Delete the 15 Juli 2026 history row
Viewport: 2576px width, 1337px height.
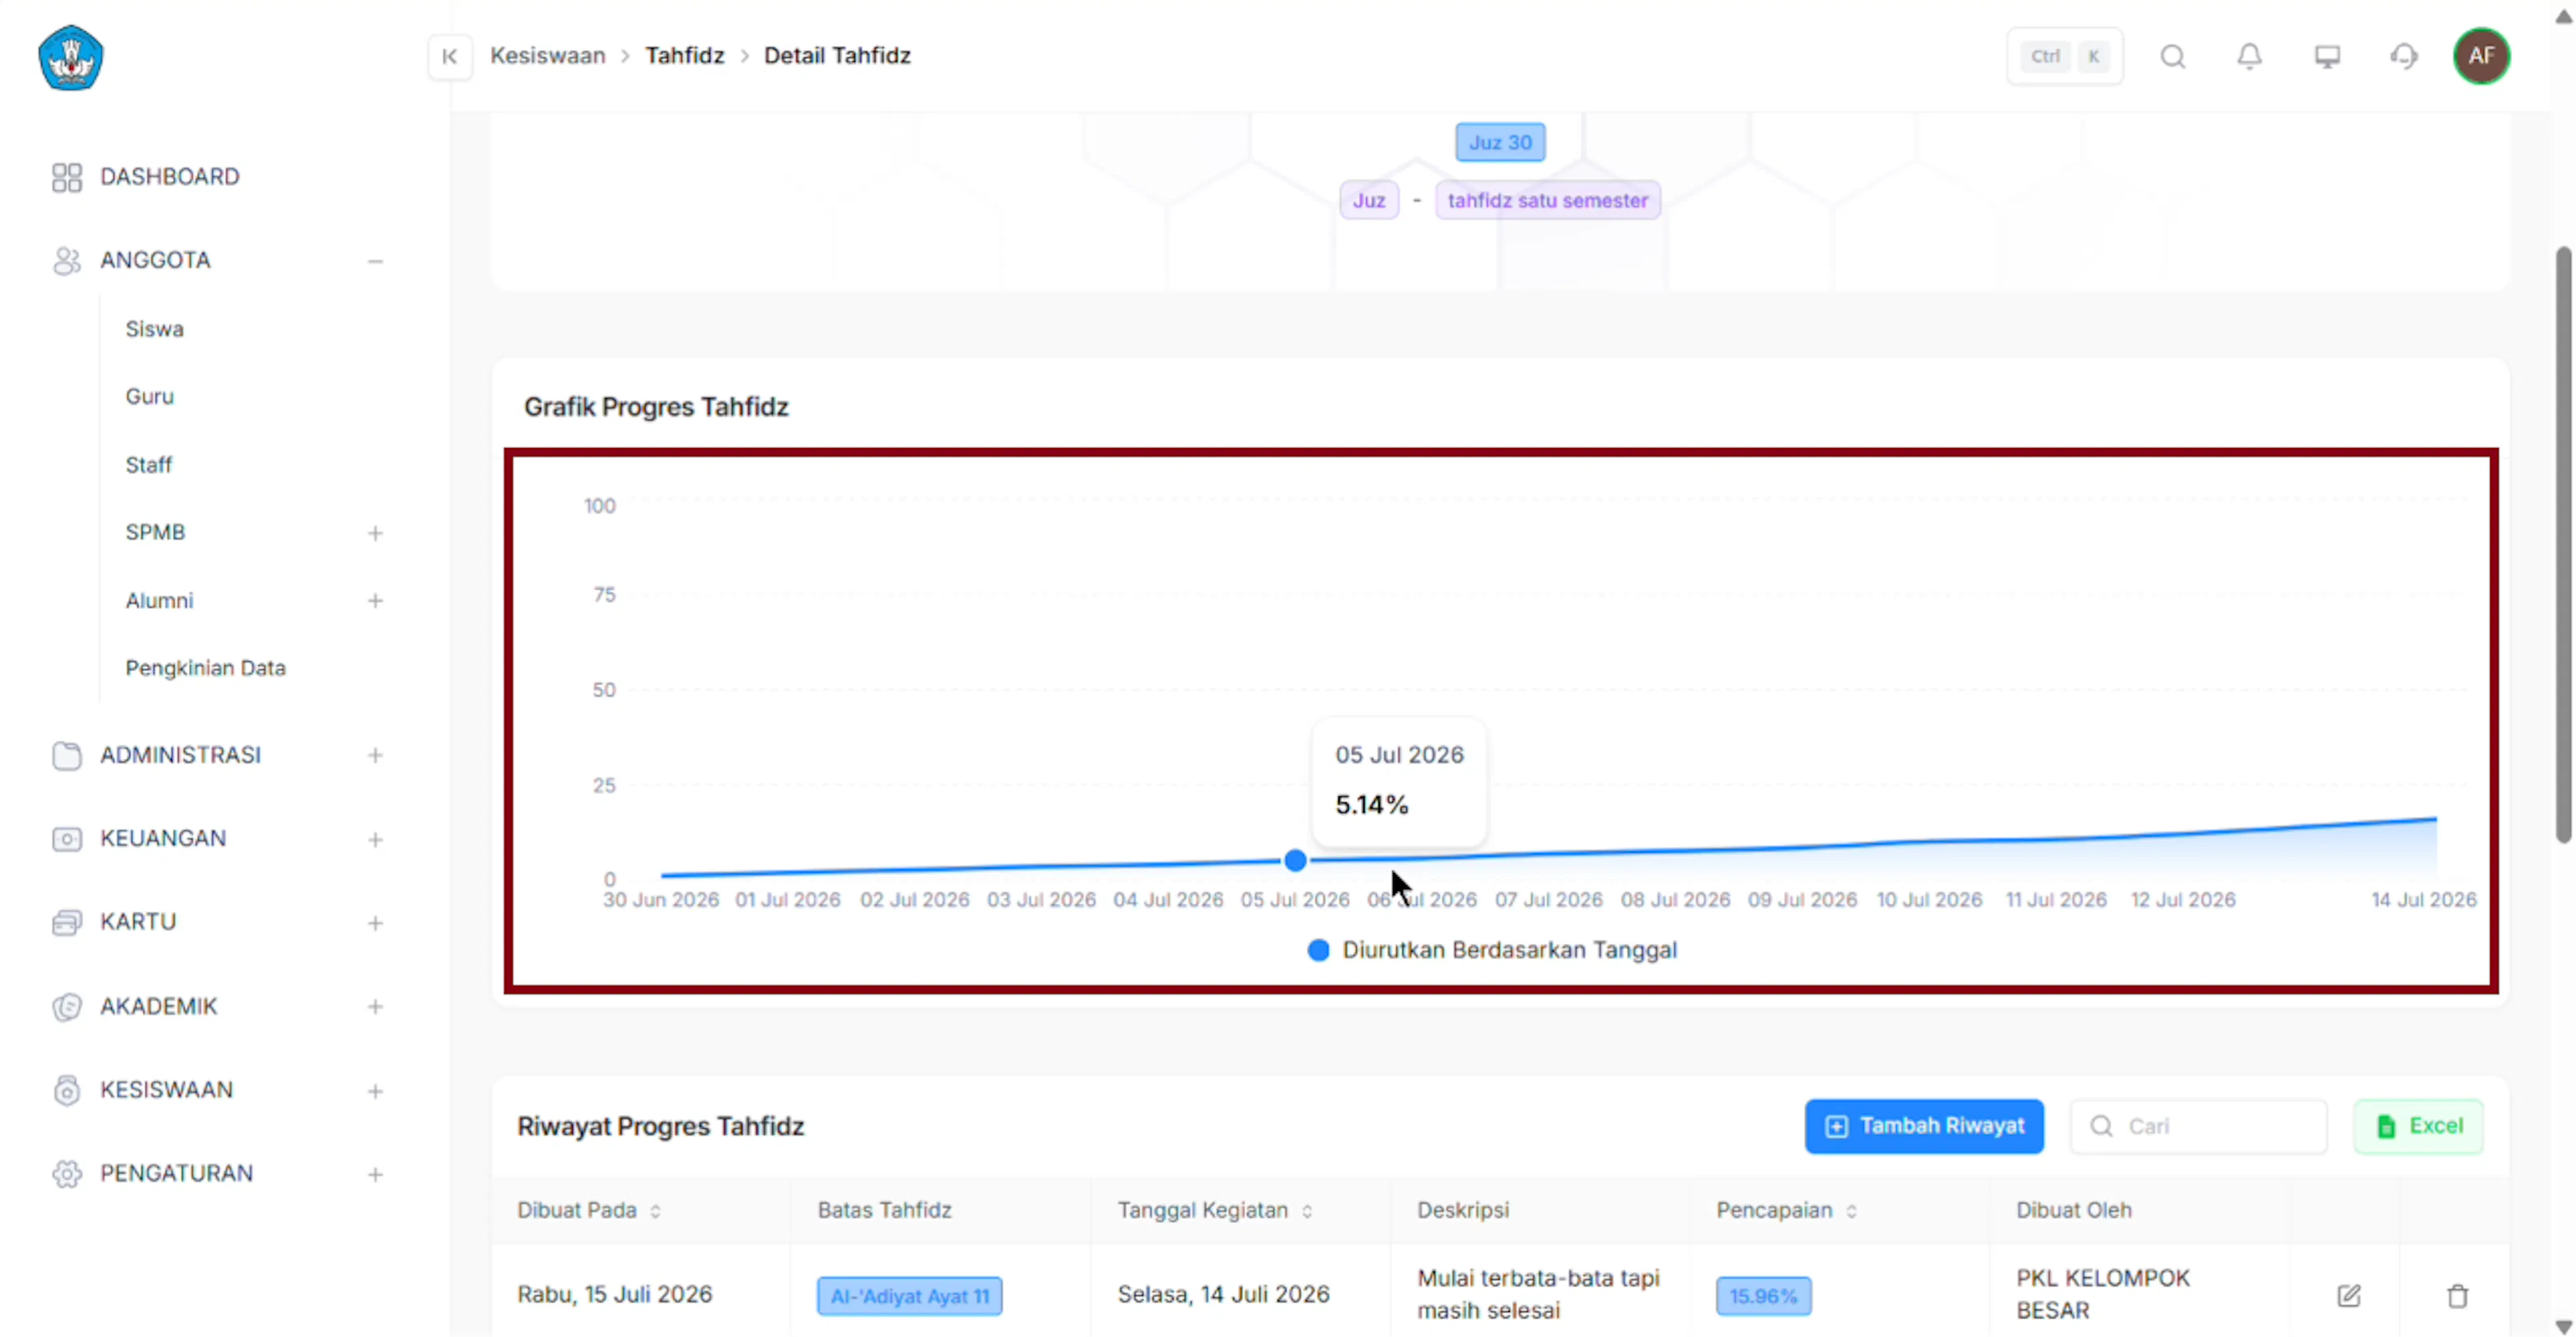tap(2457, 1296)
